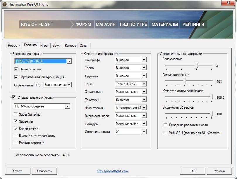Toggle the Капли дождя checkbox

pos(16,129)
